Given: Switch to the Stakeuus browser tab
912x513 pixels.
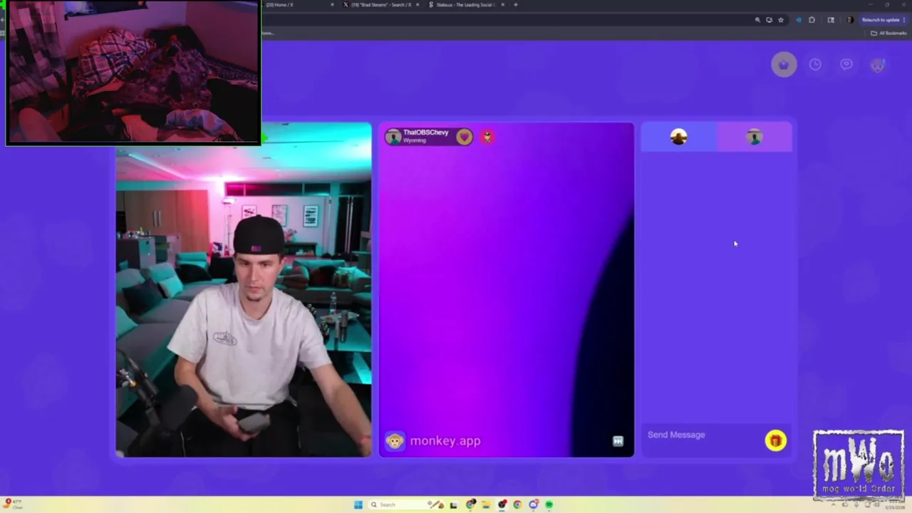Looking at the screenshot, I should point(467,5).
